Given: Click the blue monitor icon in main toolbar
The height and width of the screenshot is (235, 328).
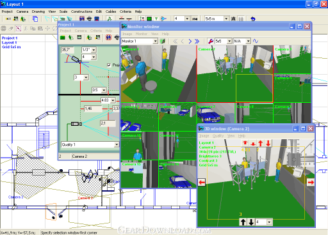Looking at the screenshot, I should pos(97,19).
